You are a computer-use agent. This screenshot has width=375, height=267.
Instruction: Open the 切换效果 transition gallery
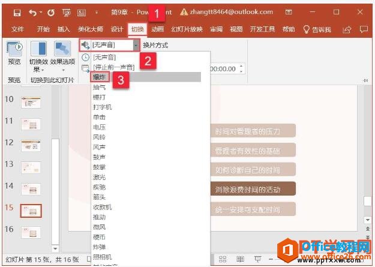(x=38, y=57)
